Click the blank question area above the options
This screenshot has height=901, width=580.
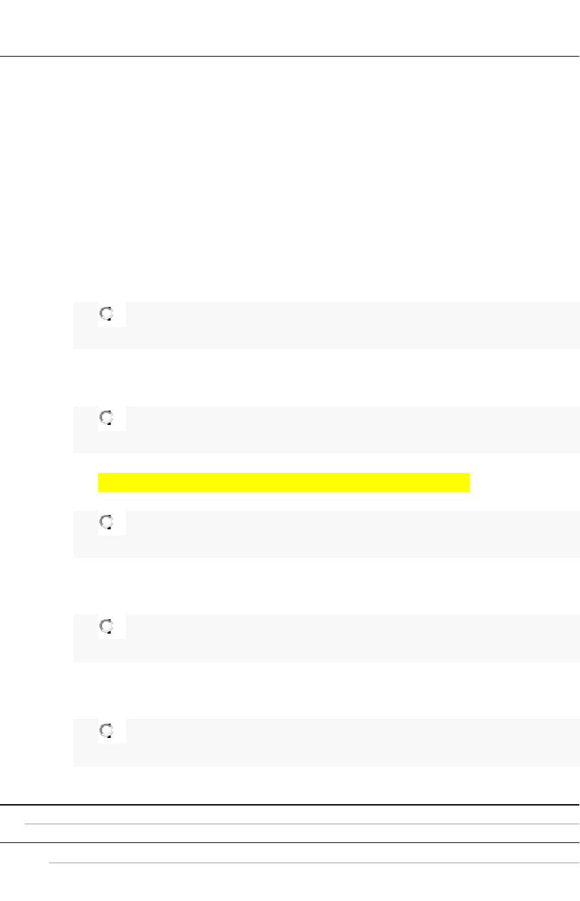[x=290, y=177]
